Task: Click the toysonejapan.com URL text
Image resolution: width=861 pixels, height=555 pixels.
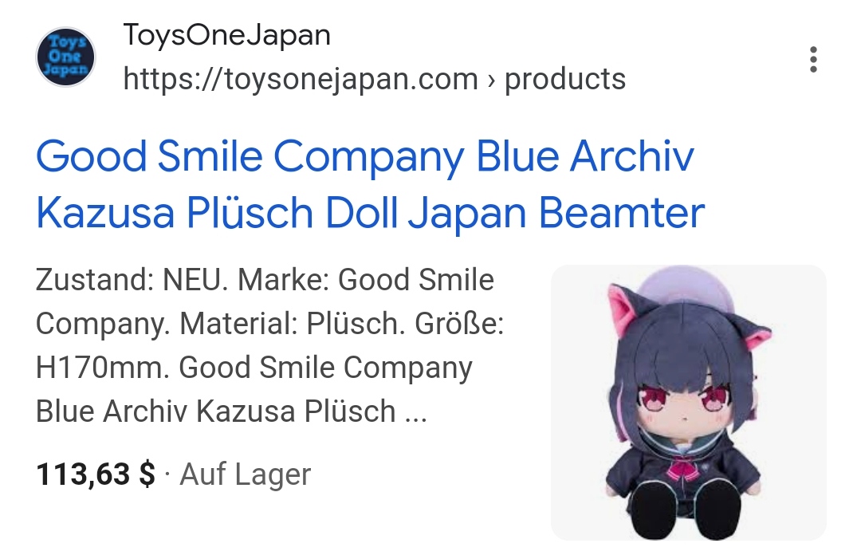Action: click(301, 79)
